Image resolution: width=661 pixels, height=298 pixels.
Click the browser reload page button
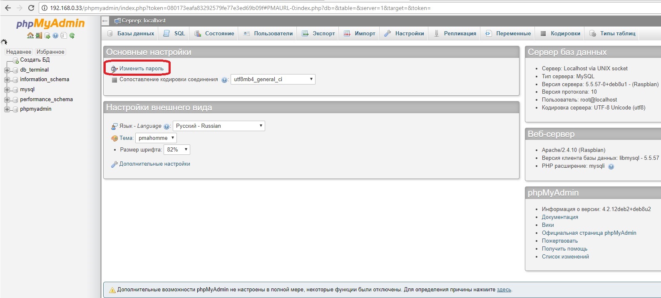[31, 8]
